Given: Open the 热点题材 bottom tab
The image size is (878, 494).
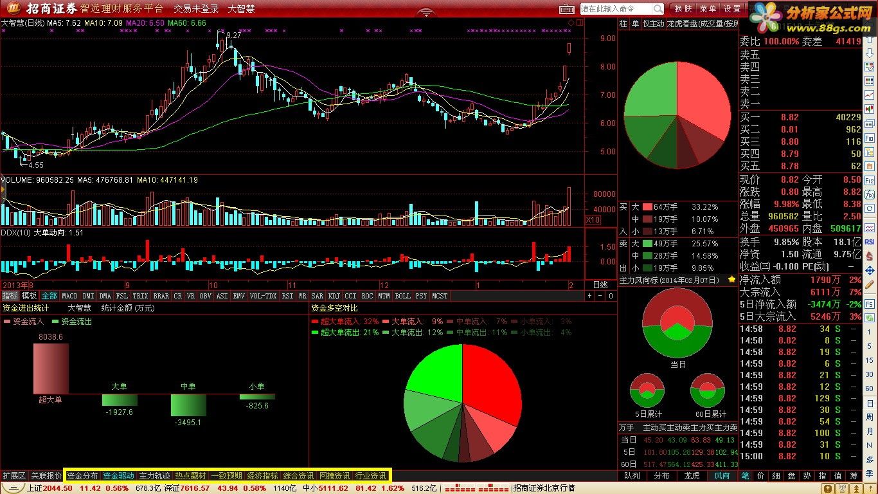Looking at the screenshot, I should point(191,476).
